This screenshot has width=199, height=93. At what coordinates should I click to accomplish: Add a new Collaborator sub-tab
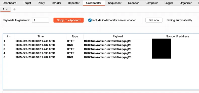tap(14, 9)
